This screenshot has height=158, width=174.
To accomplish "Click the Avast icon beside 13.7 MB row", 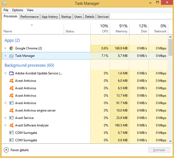I will [x=11, y=95].
